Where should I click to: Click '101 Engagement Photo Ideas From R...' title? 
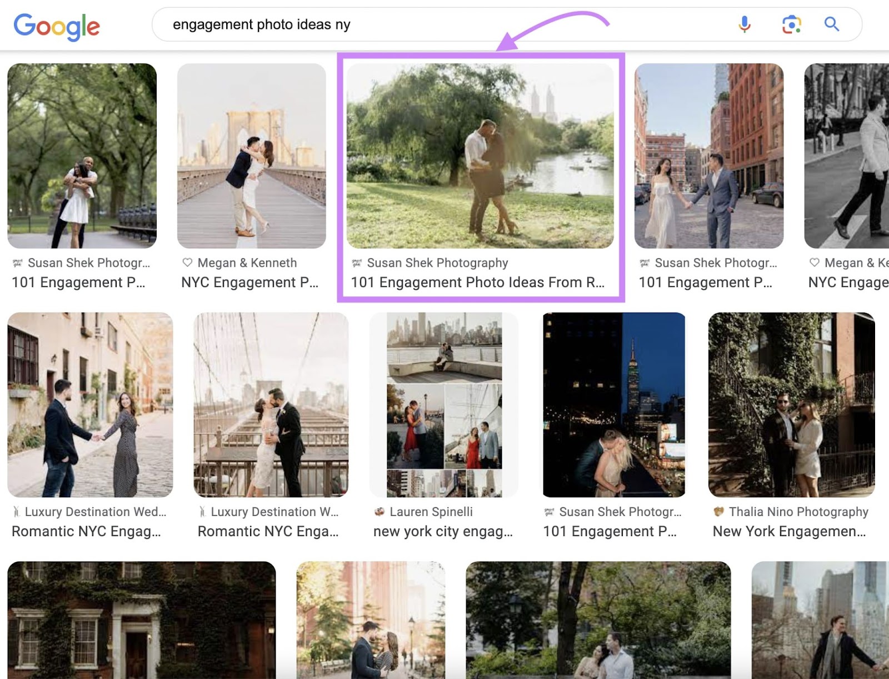tap(478, 282)
